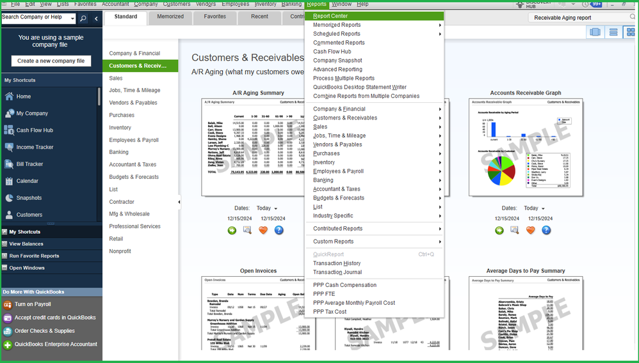Open QuickBooks Enterprise Accountant link
This screenshot has width=639, height=363.
(x=56, y=344)
